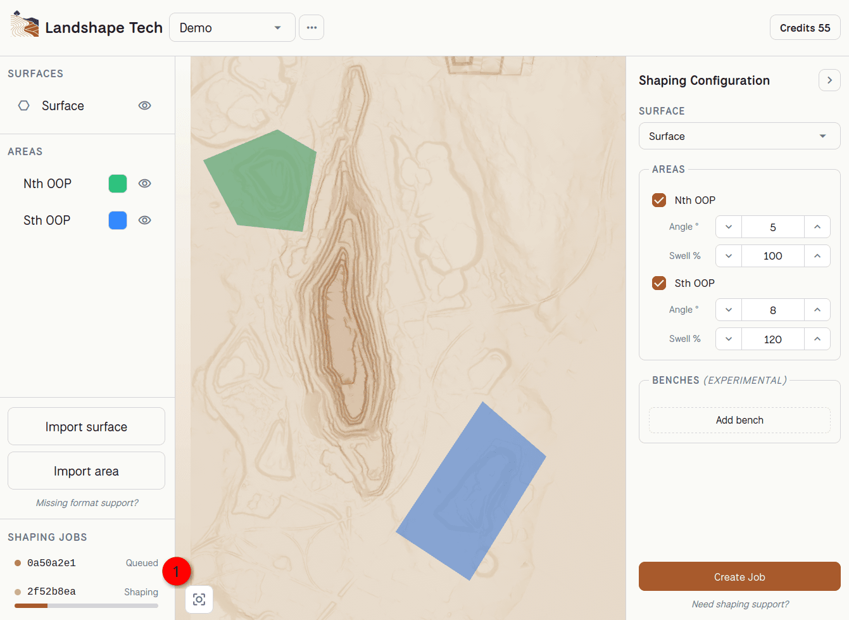Open the shaping job 2f52b8ea
849x620 pixels.
pos(86,592)
